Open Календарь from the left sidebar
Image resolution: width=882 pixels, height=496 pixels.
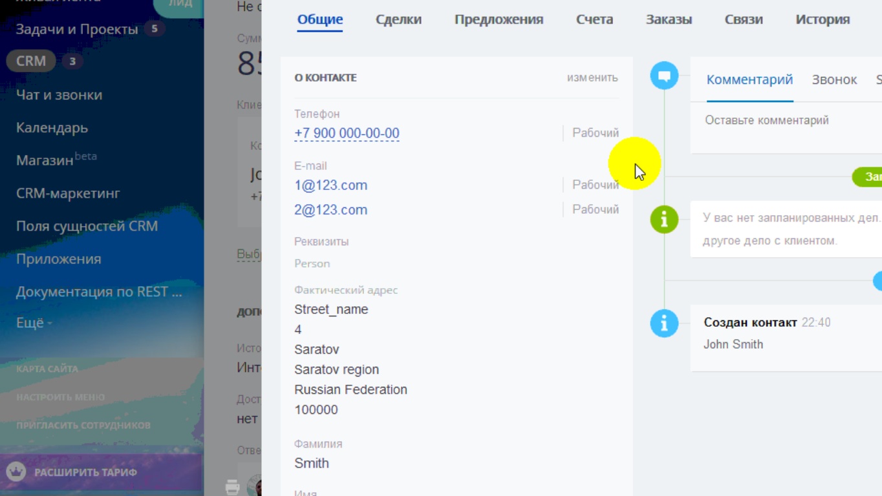(x=52, y=128)
